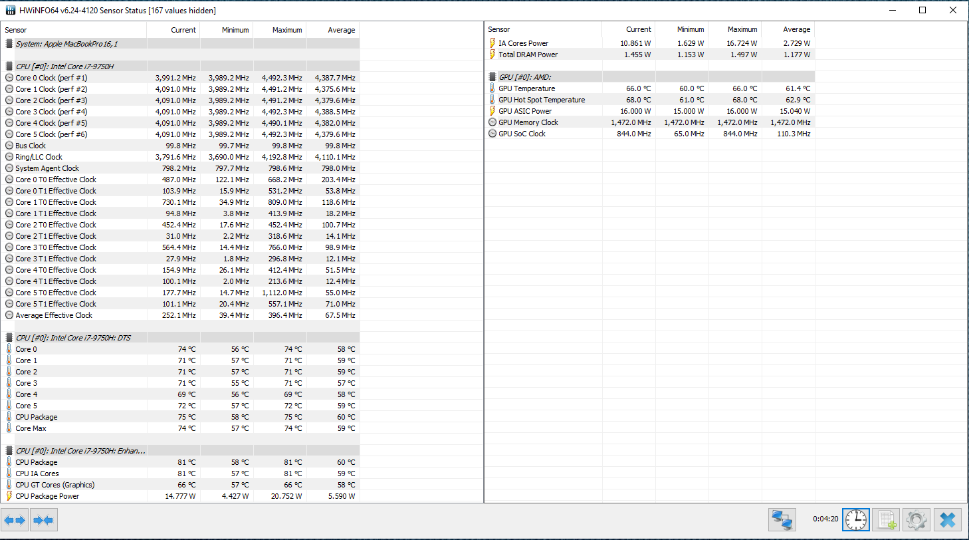Select the Intel Core i7-9750H: DTS group header
This screenshot has height=540, width=969.
(x=180, y=338)
